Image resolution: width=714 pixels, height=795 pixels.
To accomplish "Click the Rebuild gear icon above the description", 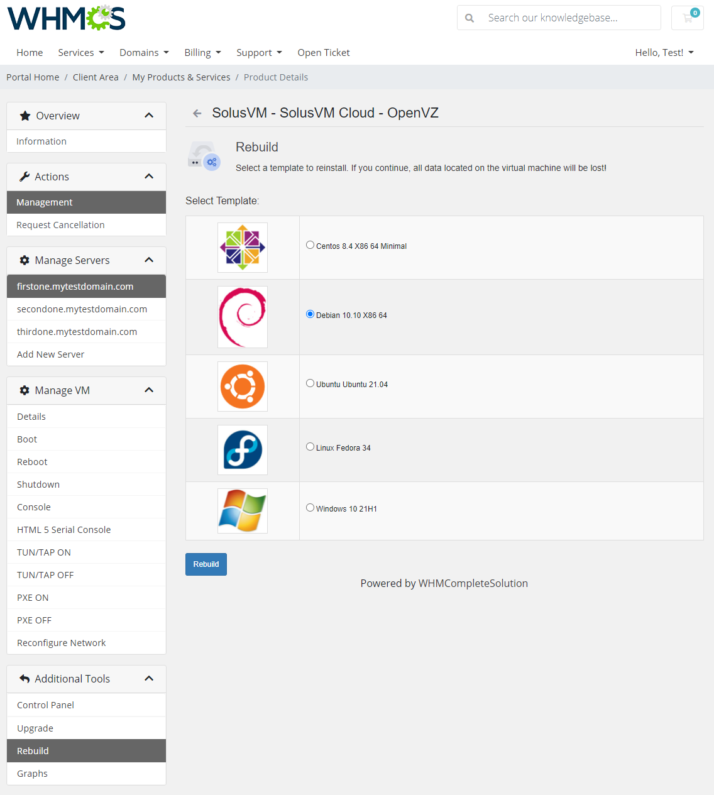I will (x=204, y=155).
